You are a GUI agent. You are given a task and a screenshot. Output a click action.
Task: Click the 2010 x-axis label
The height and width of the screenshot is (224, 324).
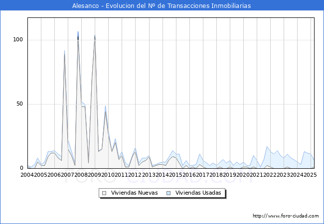(108, 175)
